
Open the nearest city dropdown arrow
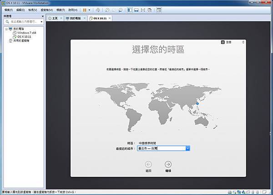[187, 148]
